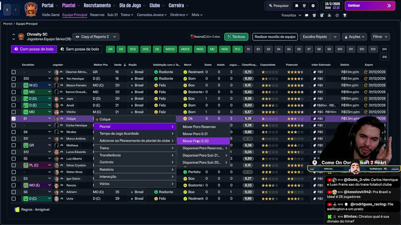Tick the checkbox for Matheus row
This screenshot has height=225, width=401.
(x=13, y=145)
